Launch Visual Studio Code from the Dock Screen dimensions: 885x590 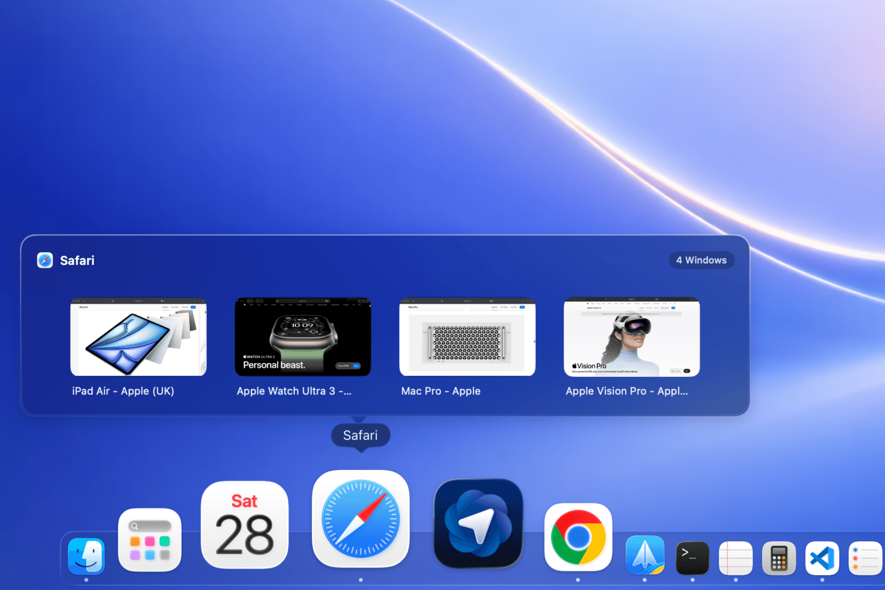(822, 558)
